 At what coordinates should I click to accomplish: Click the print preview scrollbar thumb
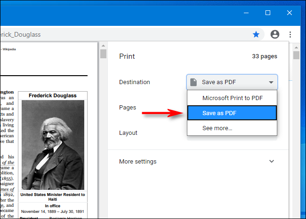click(103, 54)
